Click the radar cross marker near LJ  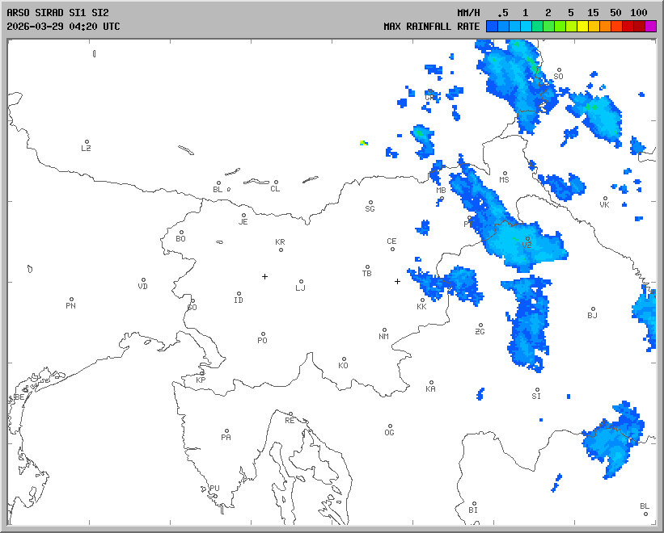[264, 276]
